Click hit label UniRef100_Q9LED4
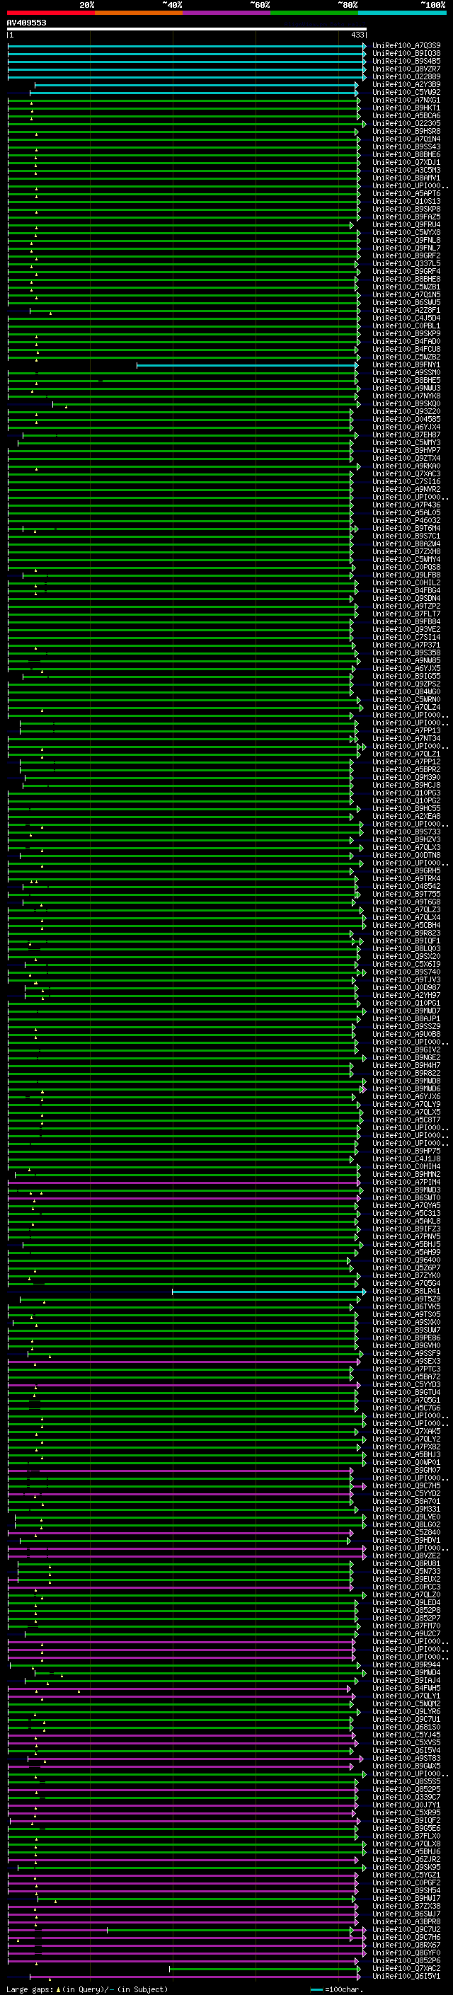This screenshot has height=1995, width=453. pyautogui.click(x=406, y=1602)
